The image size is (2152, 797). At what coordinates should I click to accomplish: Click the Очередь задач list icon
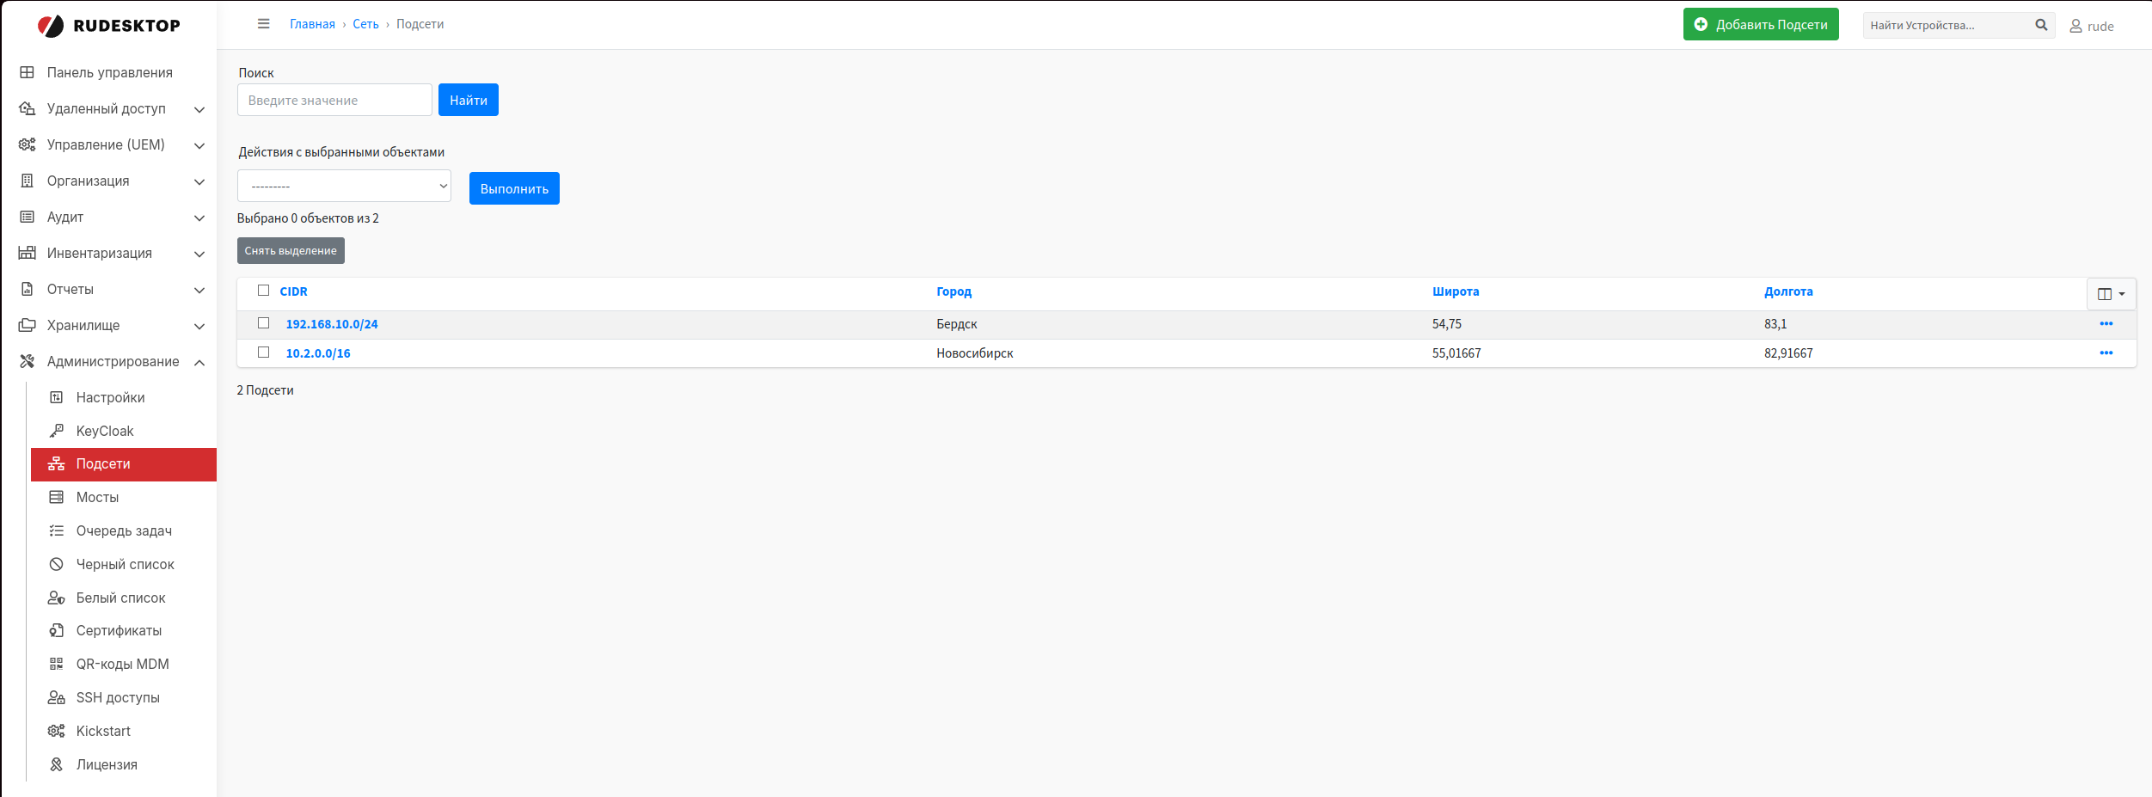[x=56, y=530]
